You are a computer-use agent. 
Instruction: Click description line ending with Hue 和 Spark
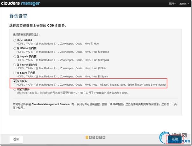62,76
